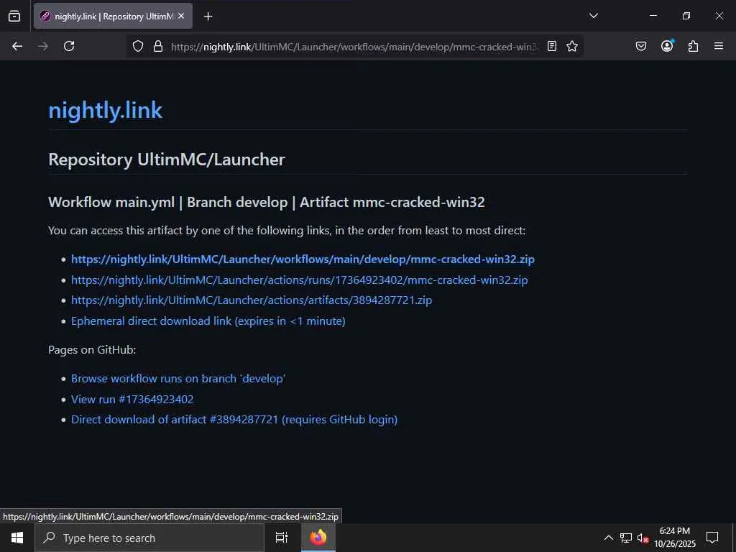This screenshot has width=736, height=552.
Task: Click 'Repository UltimMC/Launcher' heading text
Action: [167, 160]
